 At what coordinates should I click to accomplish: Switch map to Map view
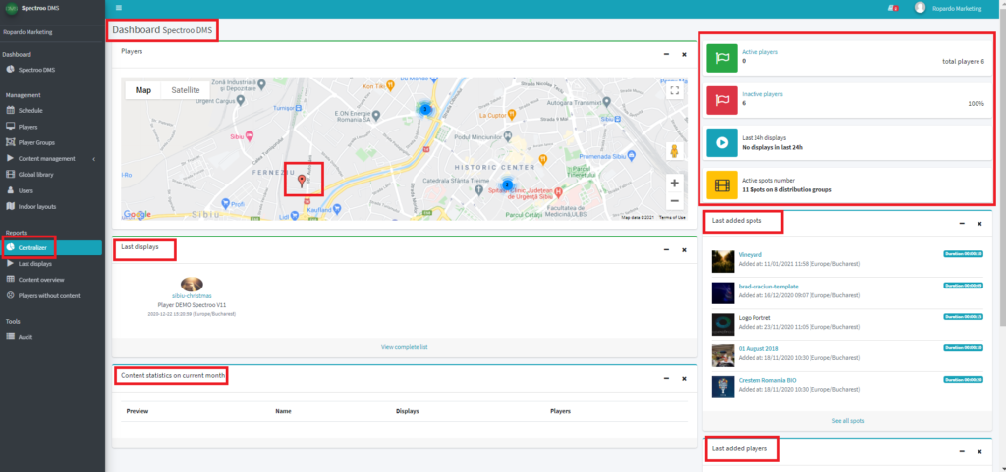(x=143, y=90)
